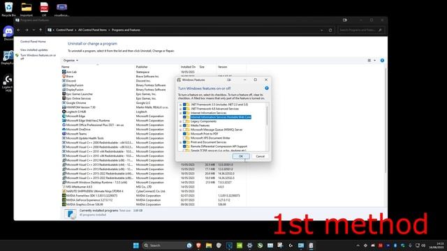This screenshot has height=251, width=447.
Task: Open the Organize dropdown menu
Action: [71, 61]
